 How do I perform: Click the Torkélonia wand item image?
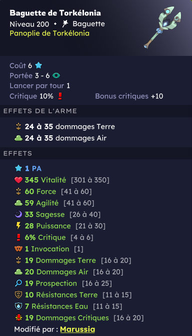[x=163, y=27]
